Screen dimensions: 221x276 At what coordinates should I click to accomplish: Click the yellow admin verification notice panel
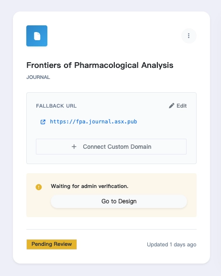pos(111,195)
